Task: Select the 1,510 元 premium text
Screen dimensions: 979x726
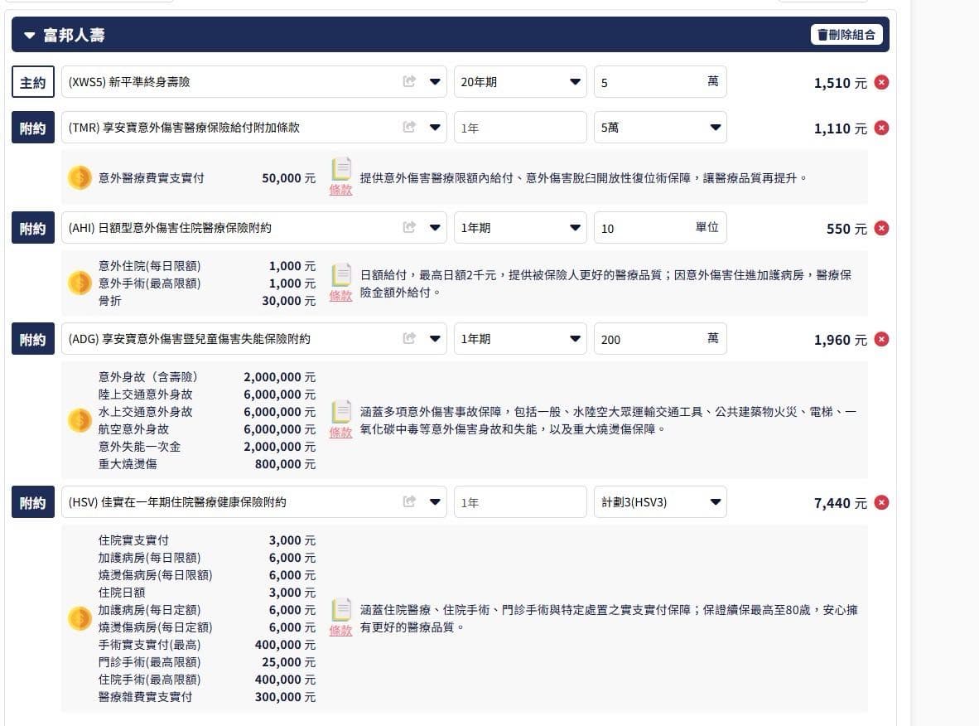Action: 841,83
